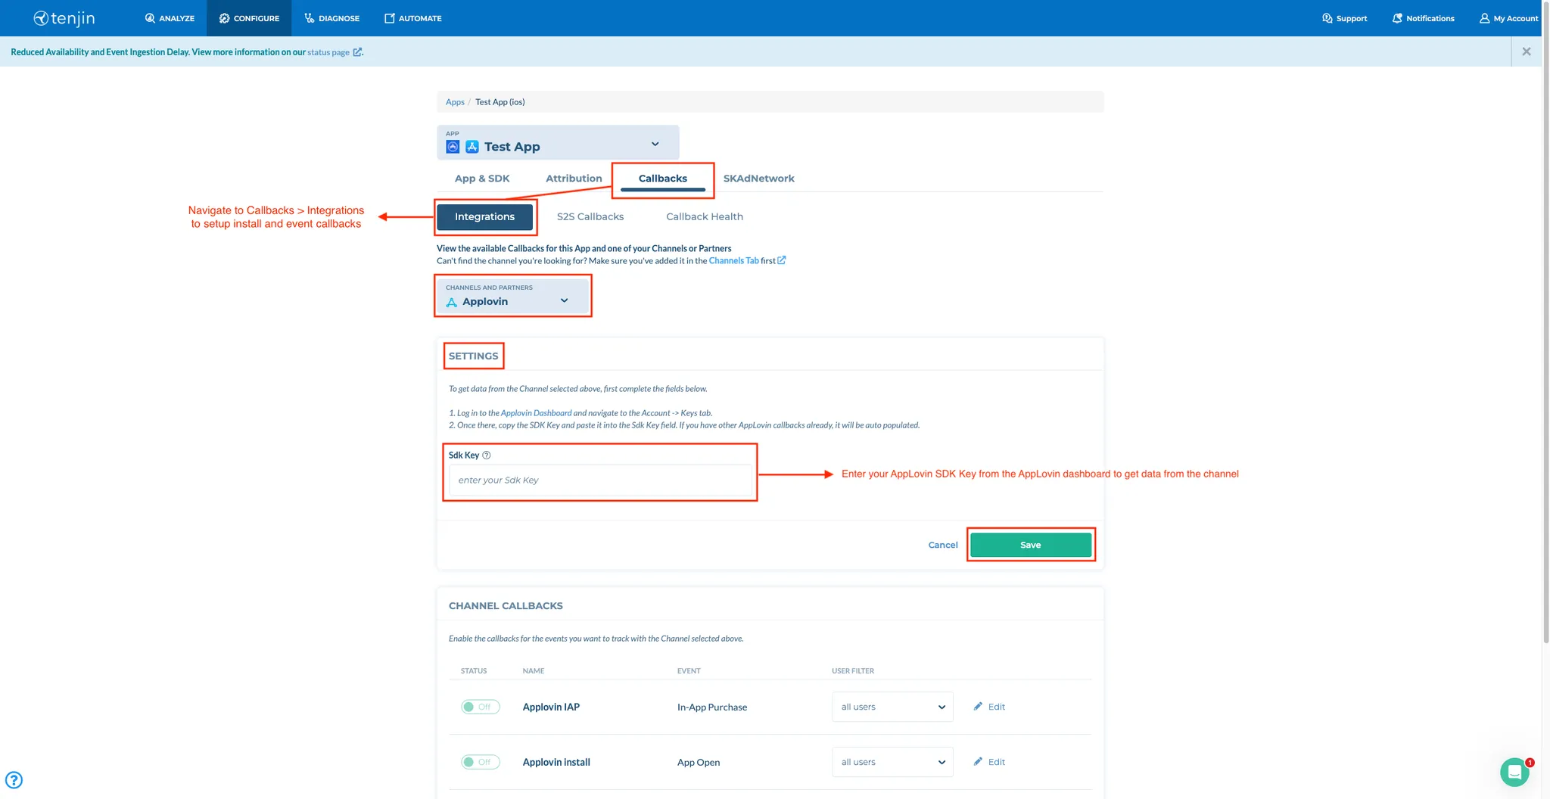
Task: Click the SETTINGS section heading
Action: (x=473, y=356)
